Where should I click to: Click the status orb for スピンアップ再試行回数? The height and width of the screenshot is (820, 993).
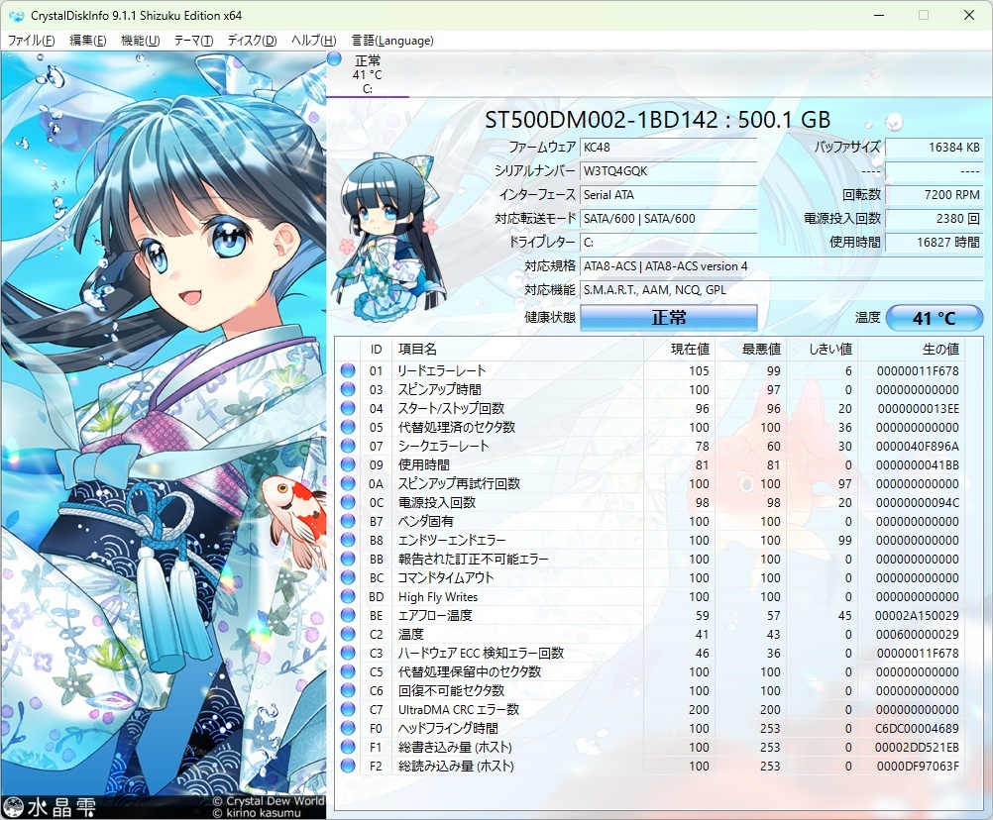pos(348,483)
